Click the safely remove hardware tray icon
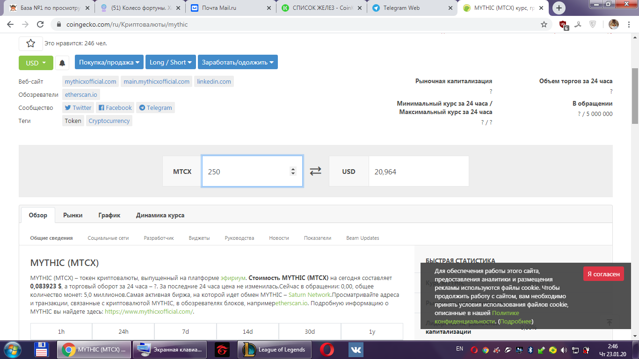639x359 pixels. pos(542,350)
